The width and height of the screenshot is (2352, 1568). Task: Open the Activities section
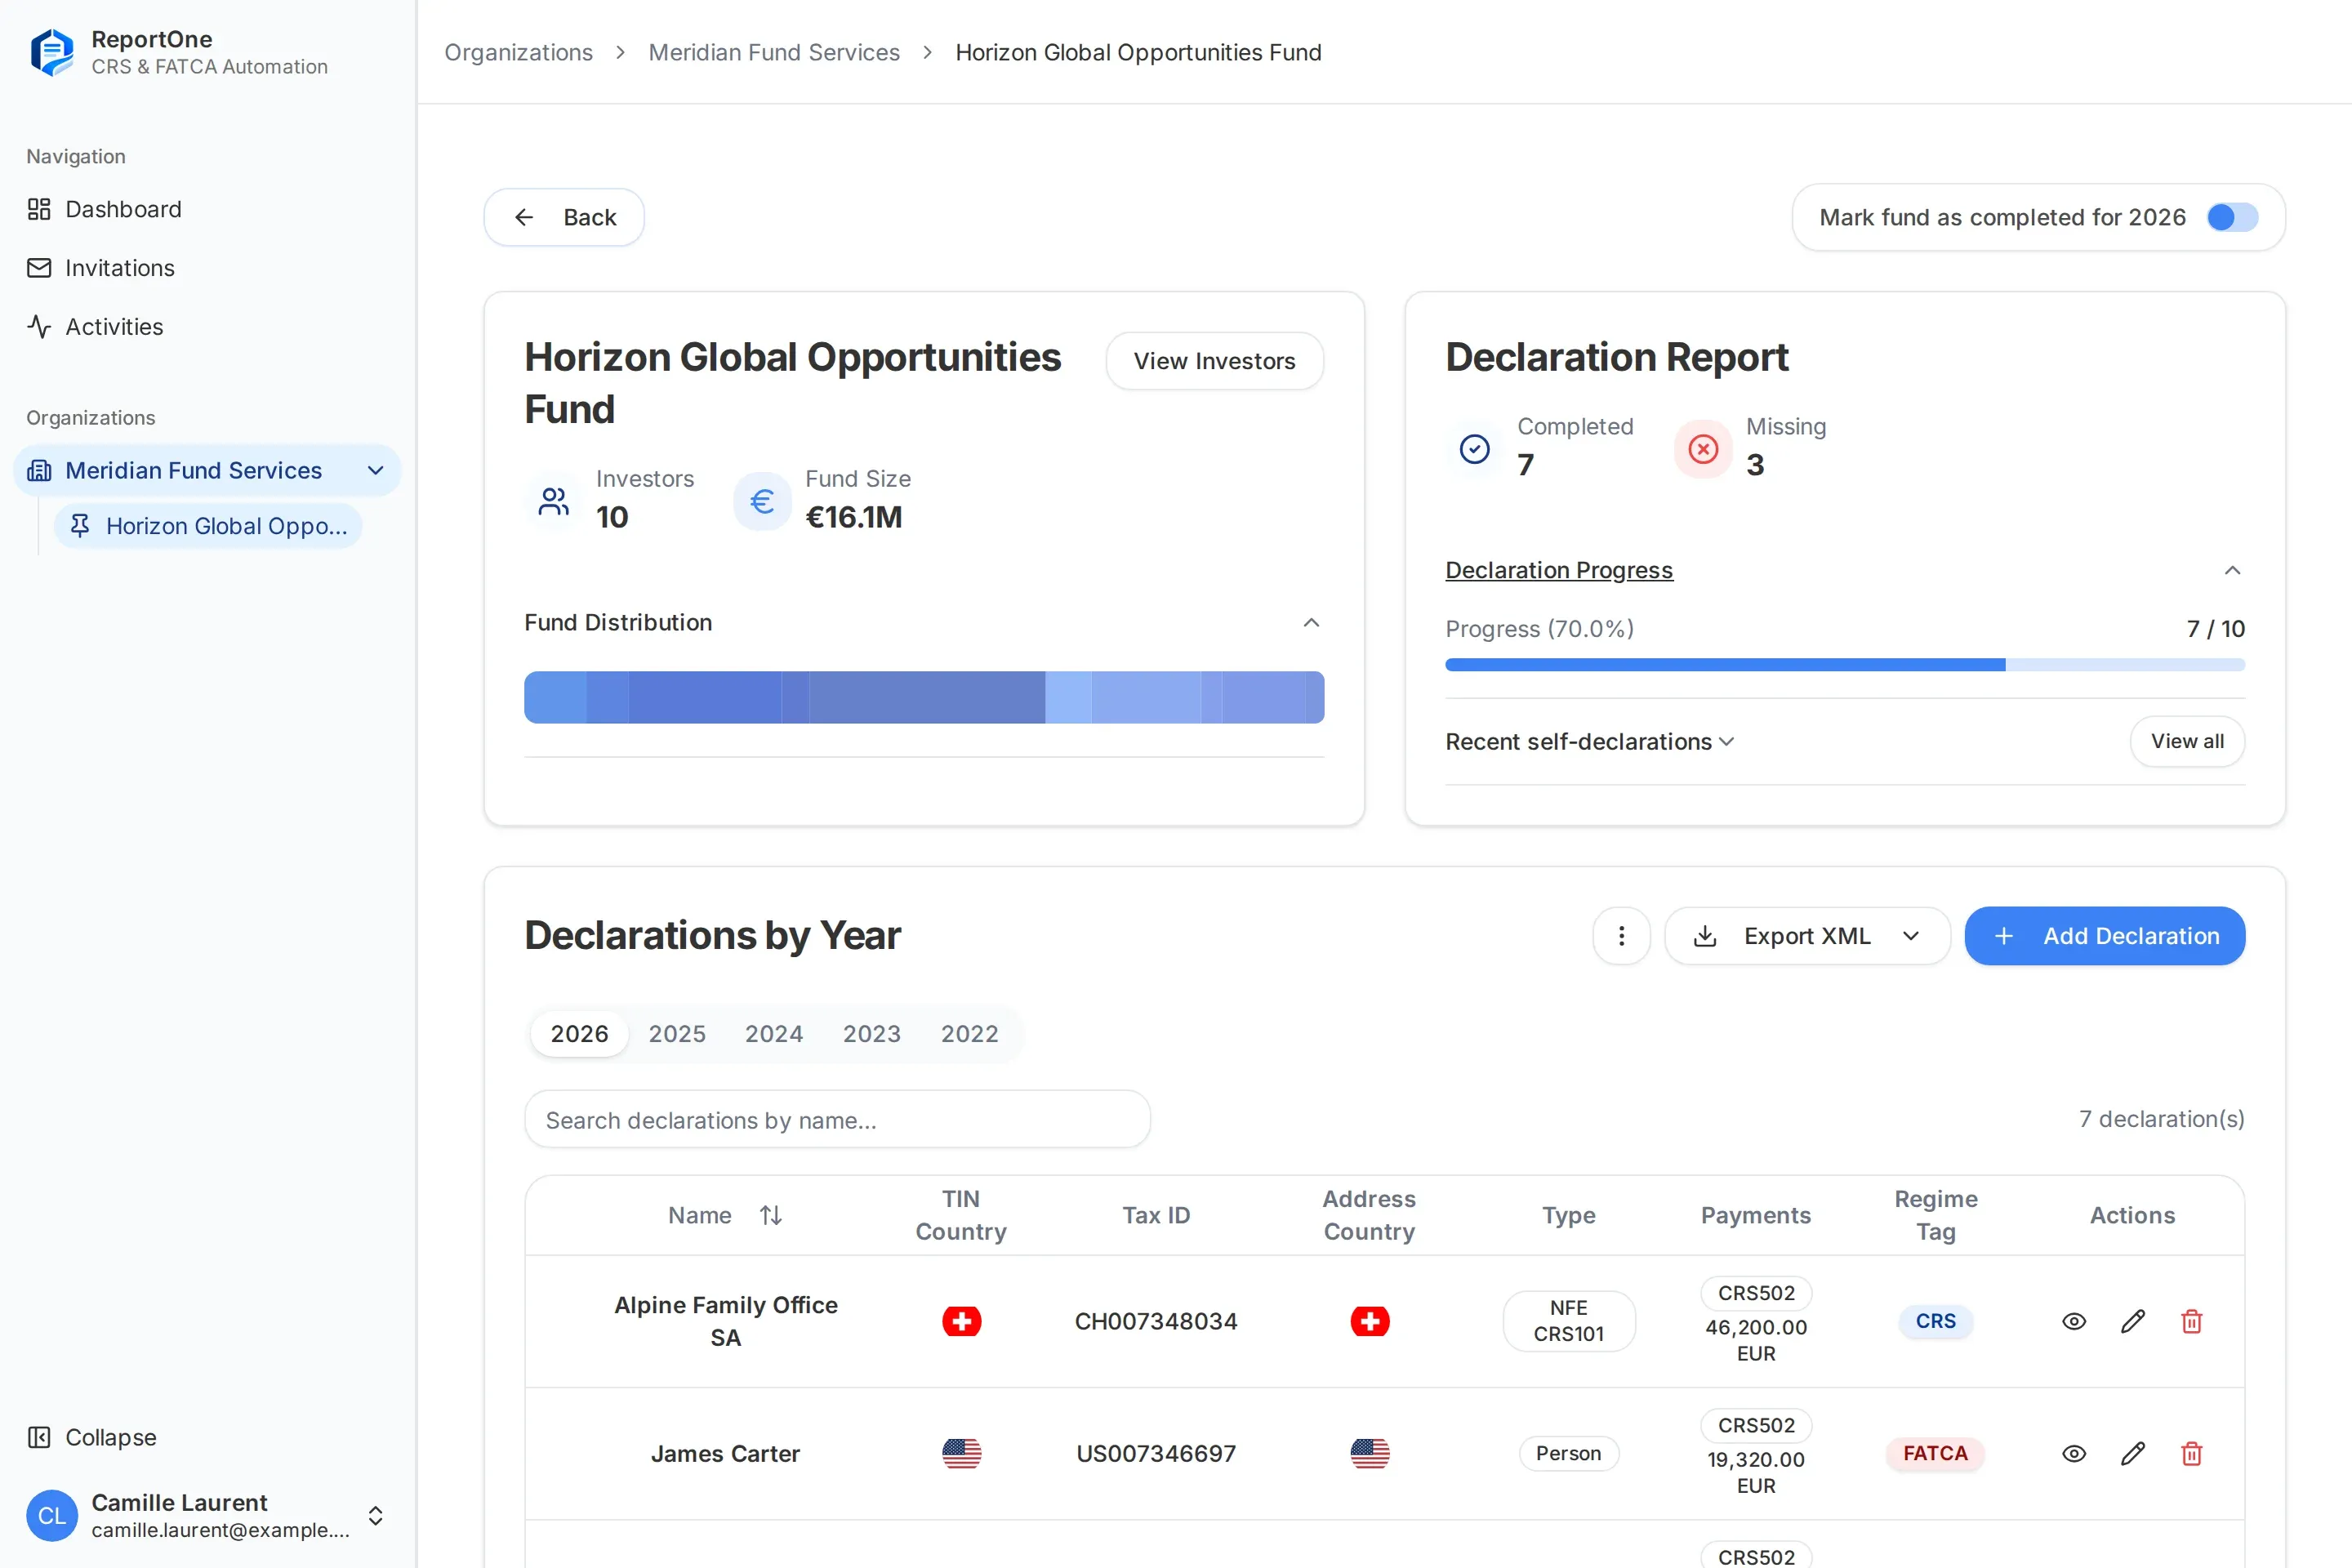coord(95,327)
